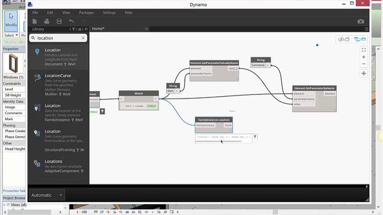The width and height of the screenshot is (383, 215).
Task: Click the camera export image icon
Action: [361, 21]
